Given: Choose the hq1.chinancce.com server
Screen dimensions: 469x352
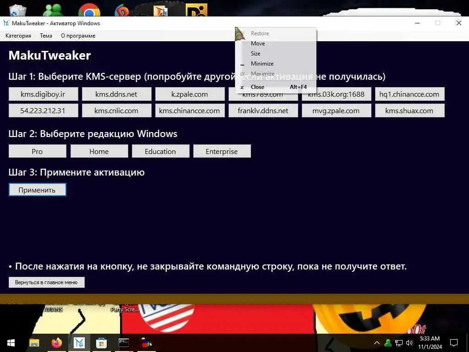Looking at the screenshot, I should tap(410, 94).
